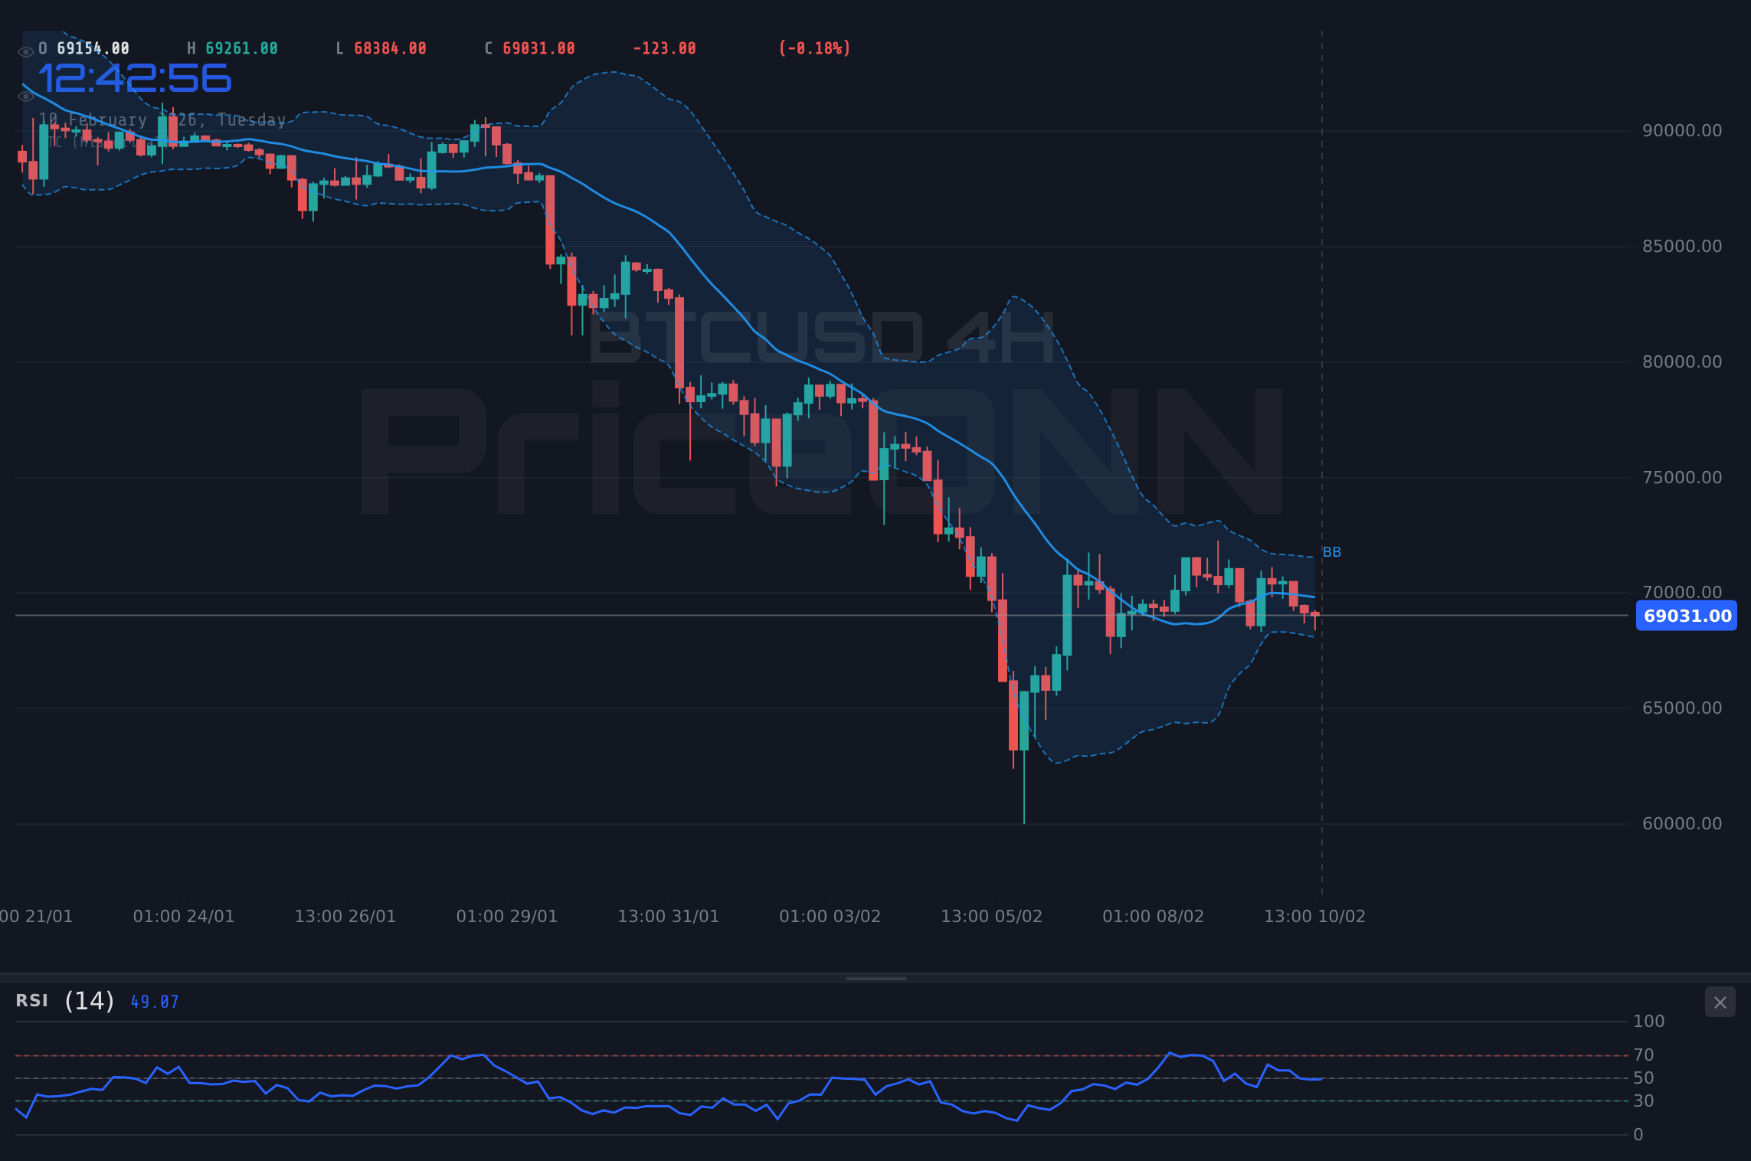Click the open value 69154.00
The height and width of the screenshot is (1161, 1751).
click(x=93, y=48)
